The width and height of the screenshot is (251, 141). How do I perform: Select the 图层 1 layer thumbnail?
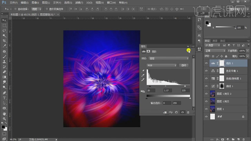212,109
